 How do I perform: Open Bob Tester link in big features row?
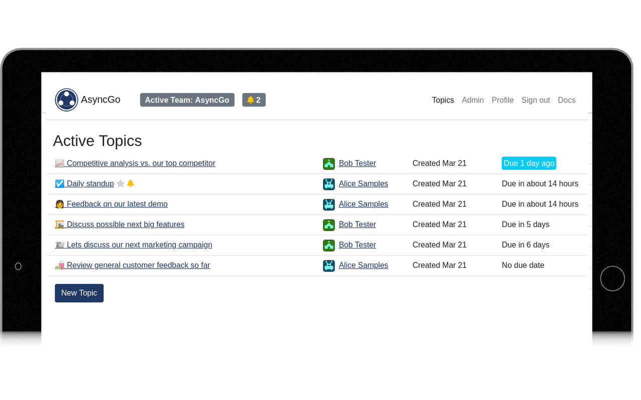[x=358, y=224]
